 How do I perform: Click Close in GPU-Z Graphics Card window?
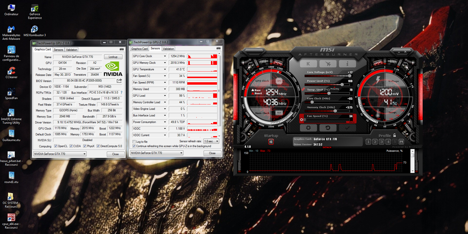click(x=116, y=154)
